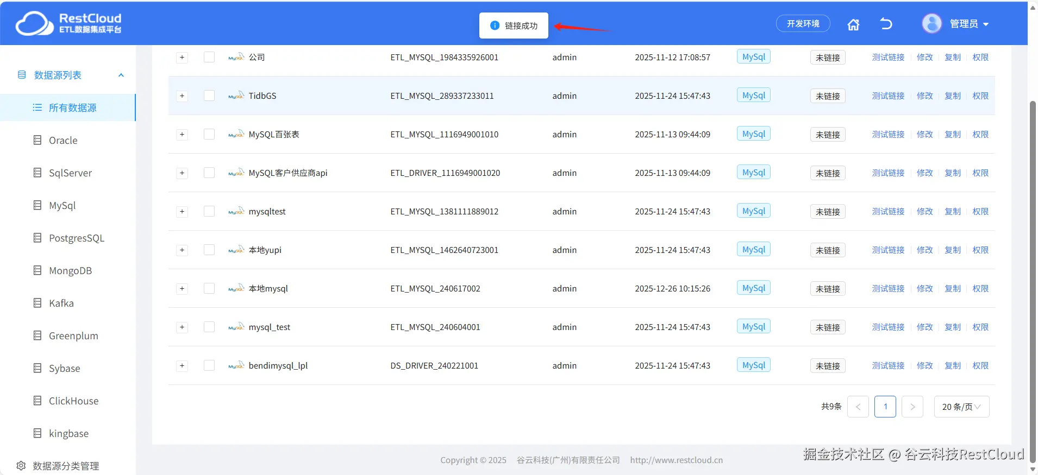Screen dimensions: 1038x475
Task: Open the http://www.restcloud.cn footer link
Action: pos(677,460)
